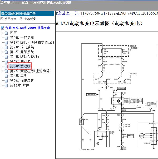This screenshot has width=158, height=159.
Task: Click the page icon next to 第8章
Action: (6, 76)
